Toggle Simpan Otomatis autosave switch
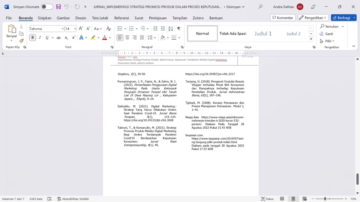This screenshot has width=360, height=202. click(47, 7)
